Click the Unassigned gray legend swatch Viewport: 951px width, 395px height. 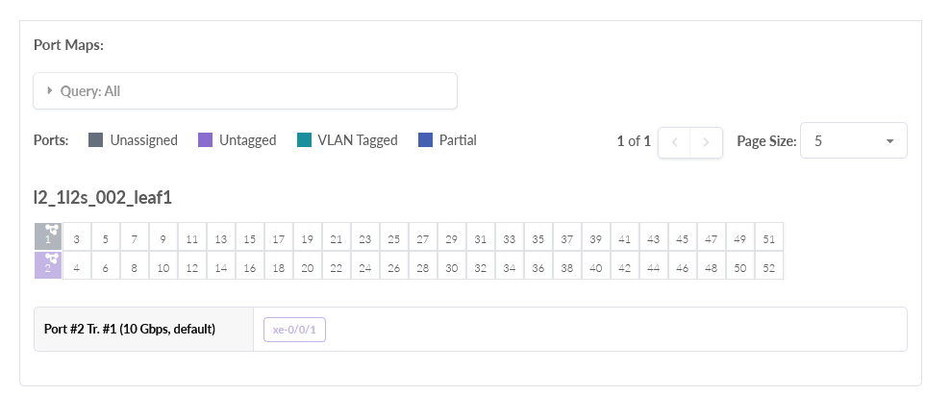click(x=95, y=140)
